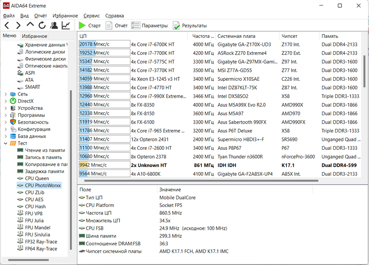Image resolution: width=369 pixels, height=265 pixels.
Task: Click the back navigation arrow icon
Action: (7, 26)
